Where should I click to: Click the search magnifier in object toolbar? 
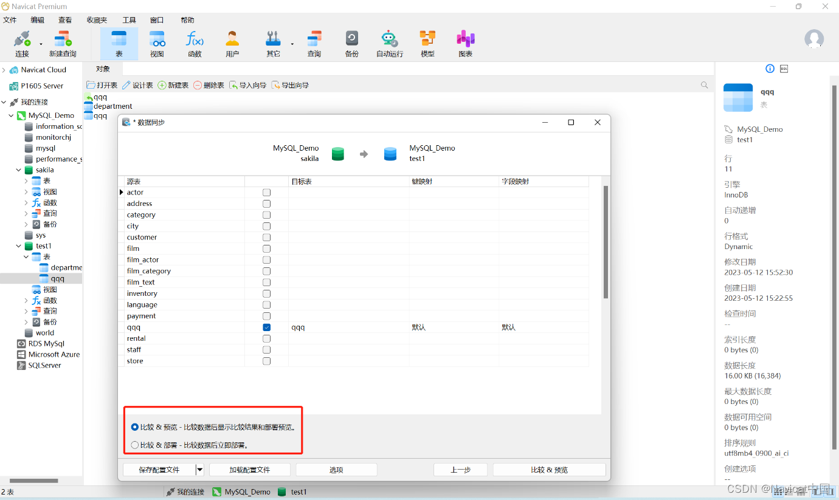point(705,85)
